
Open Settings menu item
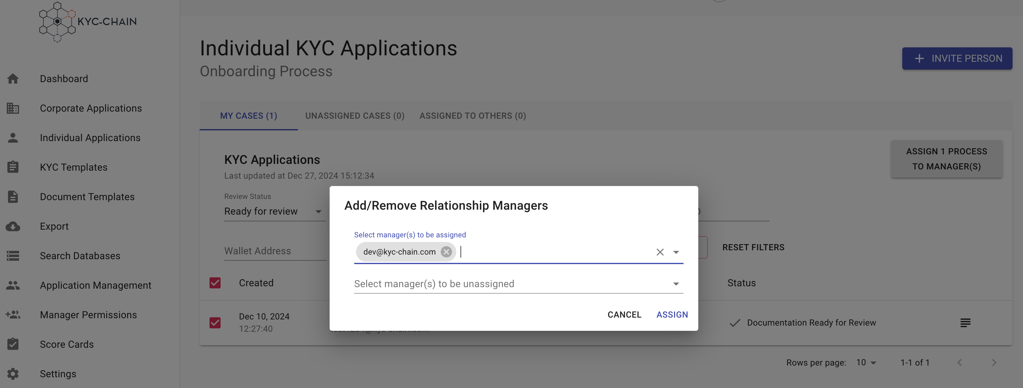coord(58,374)
